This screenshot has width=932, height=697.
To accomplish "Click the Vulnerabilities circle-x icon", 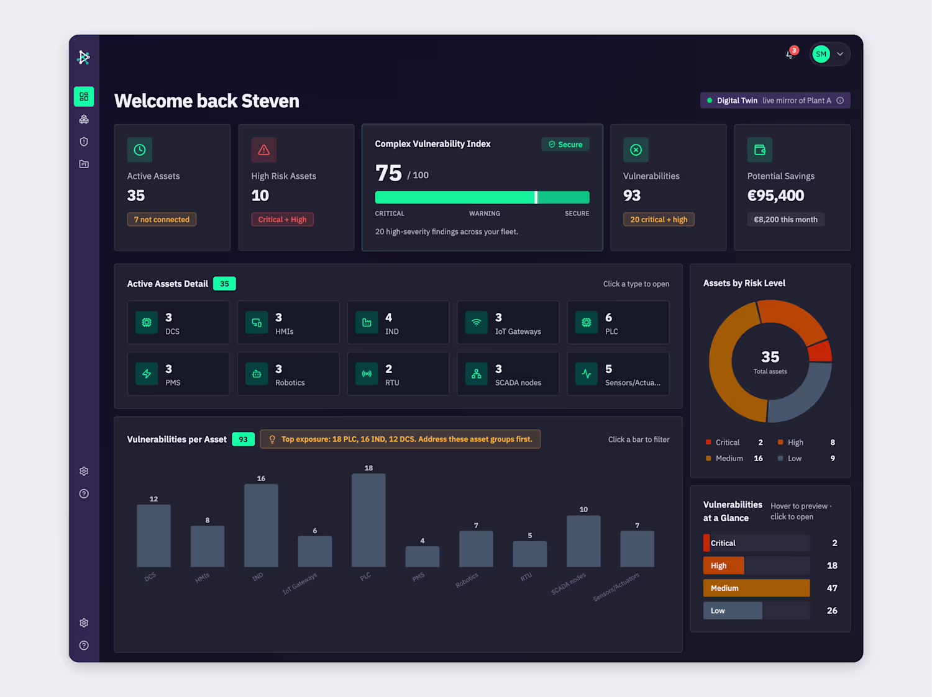I will [x=636, y=150].
